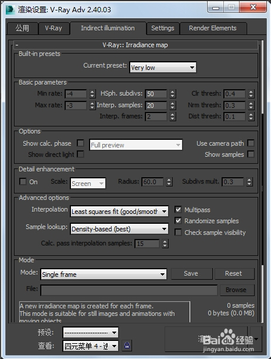Enable Use camera path checkbox

click(251, 143)
